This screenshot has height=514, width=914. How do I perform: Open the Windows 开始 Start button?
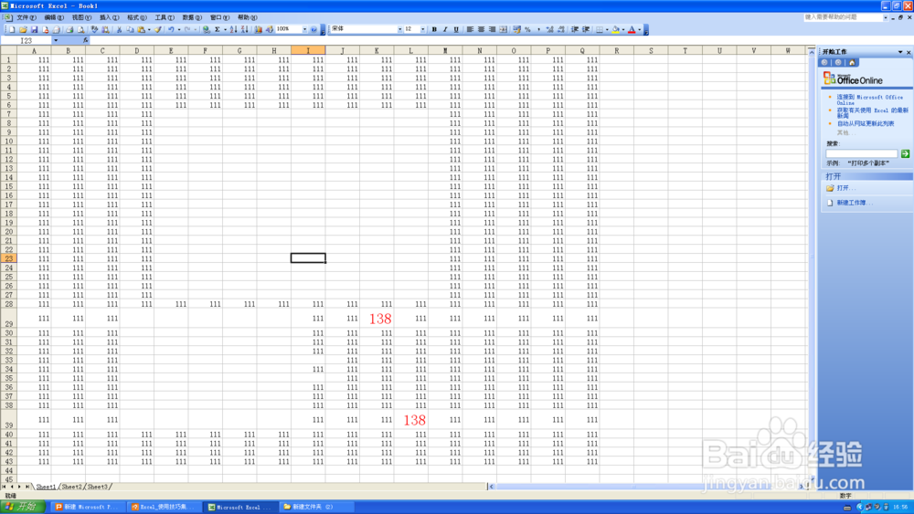click(22, 507)
